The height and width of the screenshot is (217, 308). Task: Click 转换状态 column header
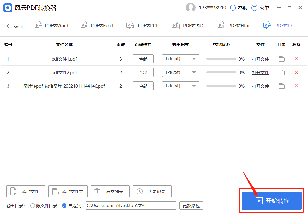click(221, 45)
